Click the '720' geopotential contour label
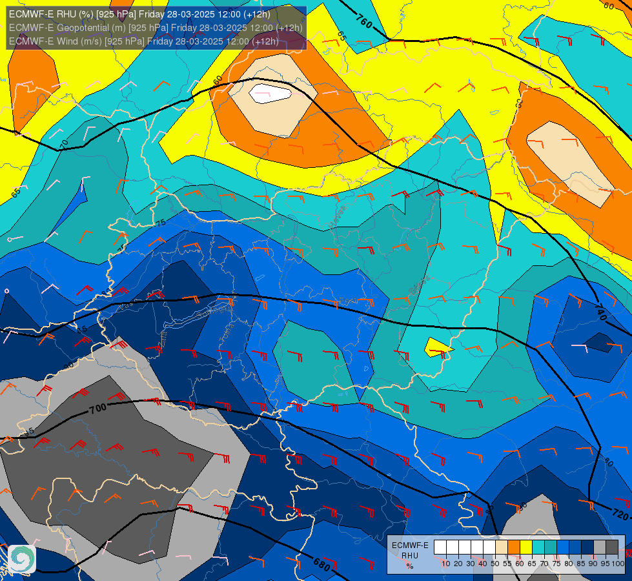 coord(620,514)
